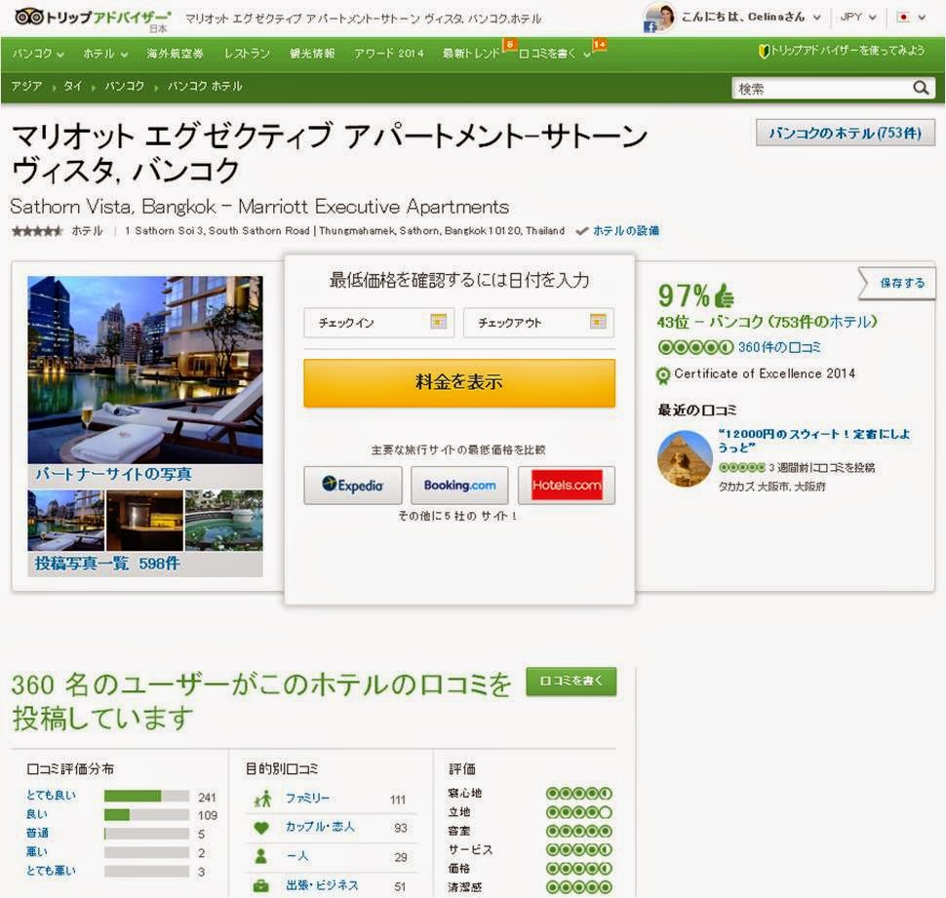Open レストラン menu item

[x=247, y=54]
